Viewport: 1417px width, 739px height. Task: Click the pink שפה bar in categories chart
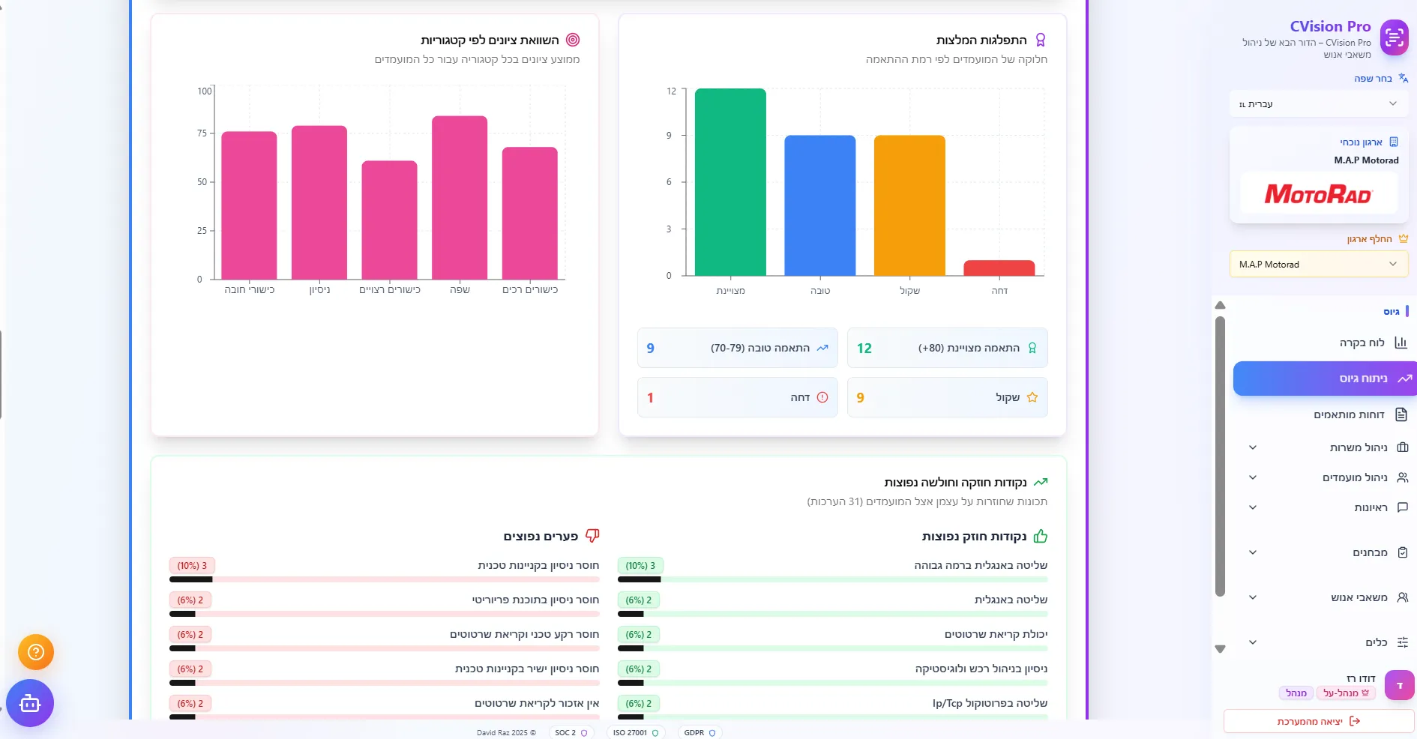tap(460, 198)
